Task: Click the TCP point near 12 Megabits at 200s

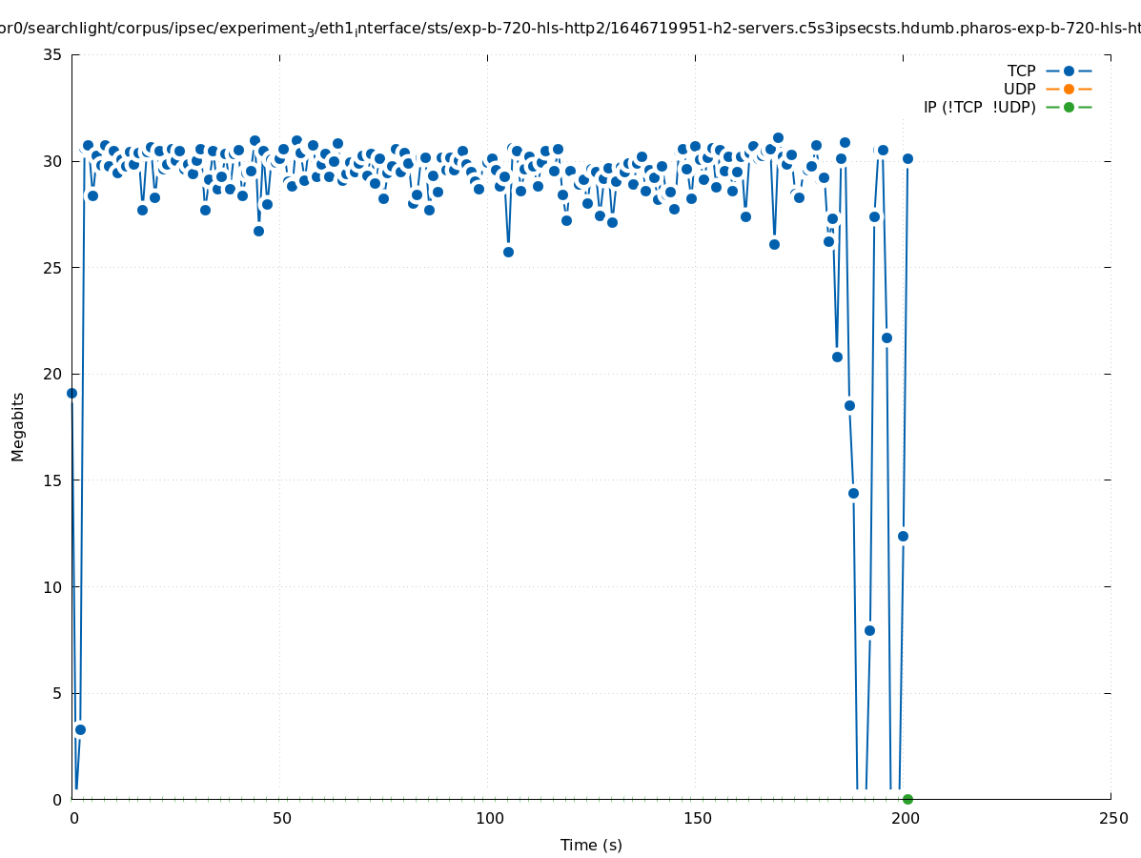Action: (x=903, y=536)
